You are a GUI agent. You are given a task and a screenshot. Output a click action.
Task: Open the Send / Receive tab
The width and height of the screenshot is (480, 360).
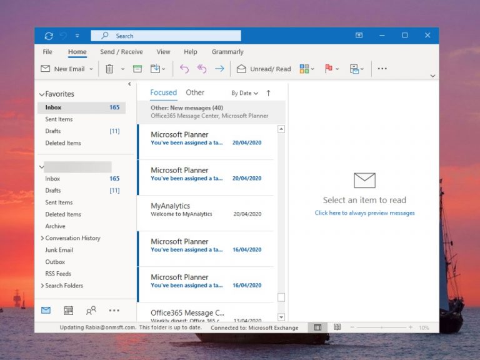tap(121, 52)
